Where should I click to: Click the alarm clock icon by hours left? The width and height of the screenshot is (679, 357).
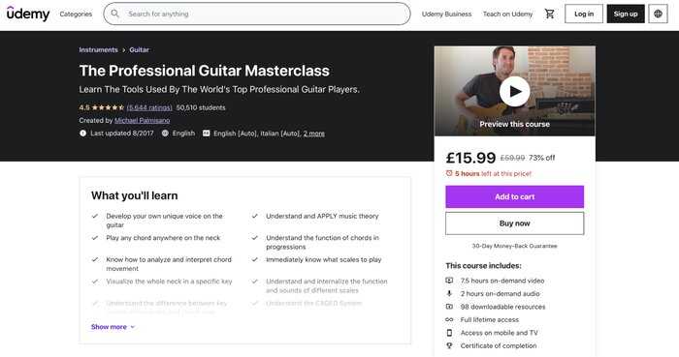[449, 173]
